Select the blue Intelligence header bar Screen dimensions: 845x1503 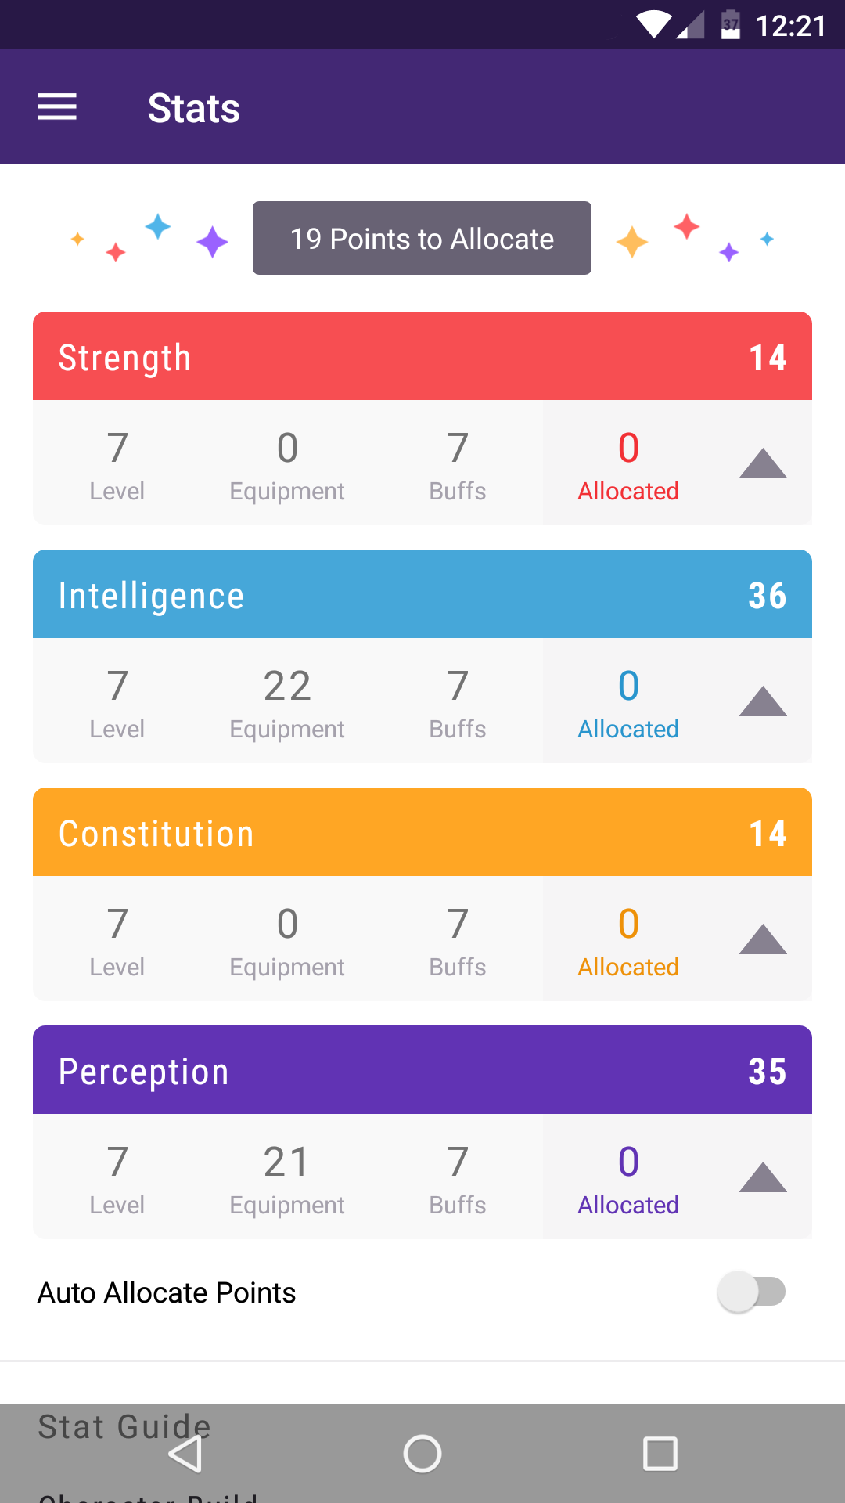(422, 594)
